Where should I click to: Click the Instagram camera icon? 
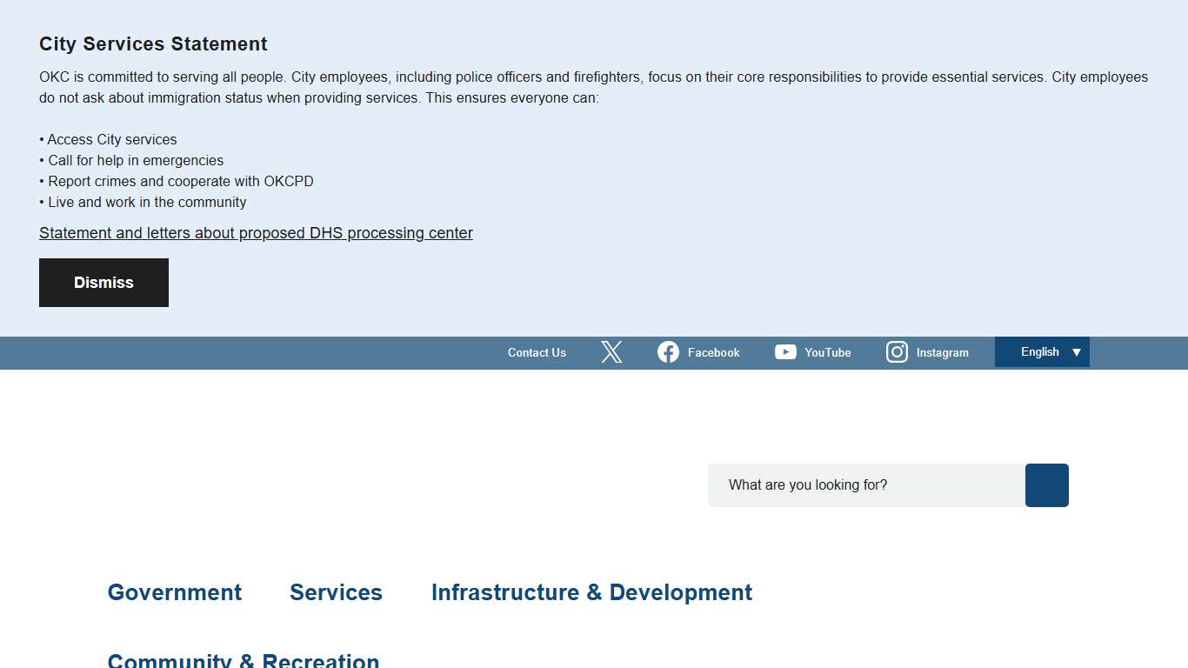tap(897, 351)
